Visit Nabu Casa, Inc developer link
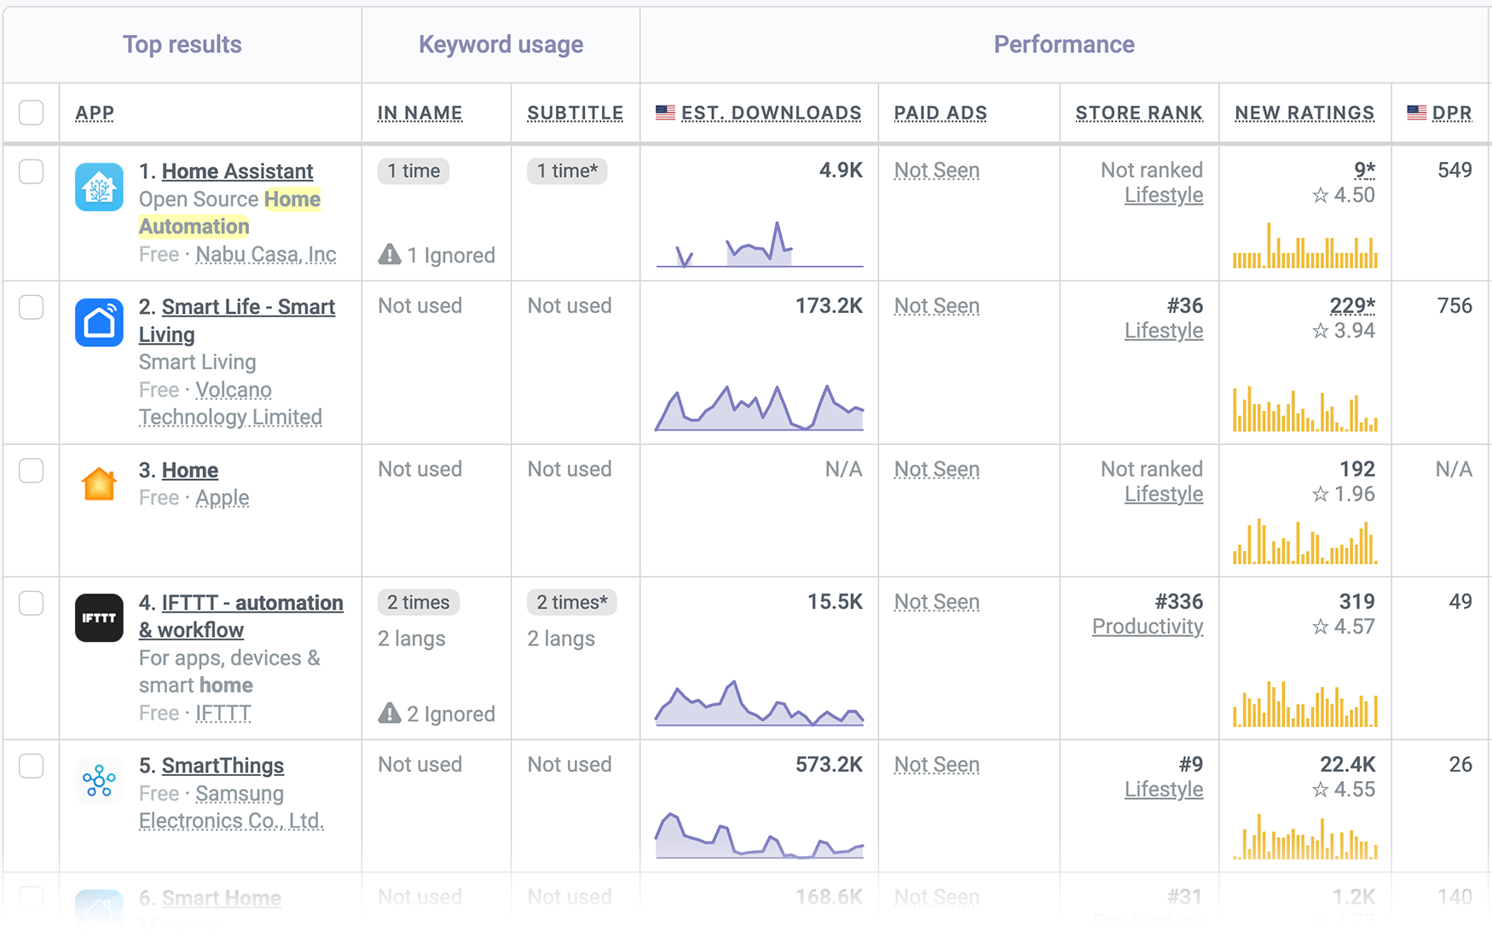The height and width of the screenshot is (949, 1492). coord(266,254)
